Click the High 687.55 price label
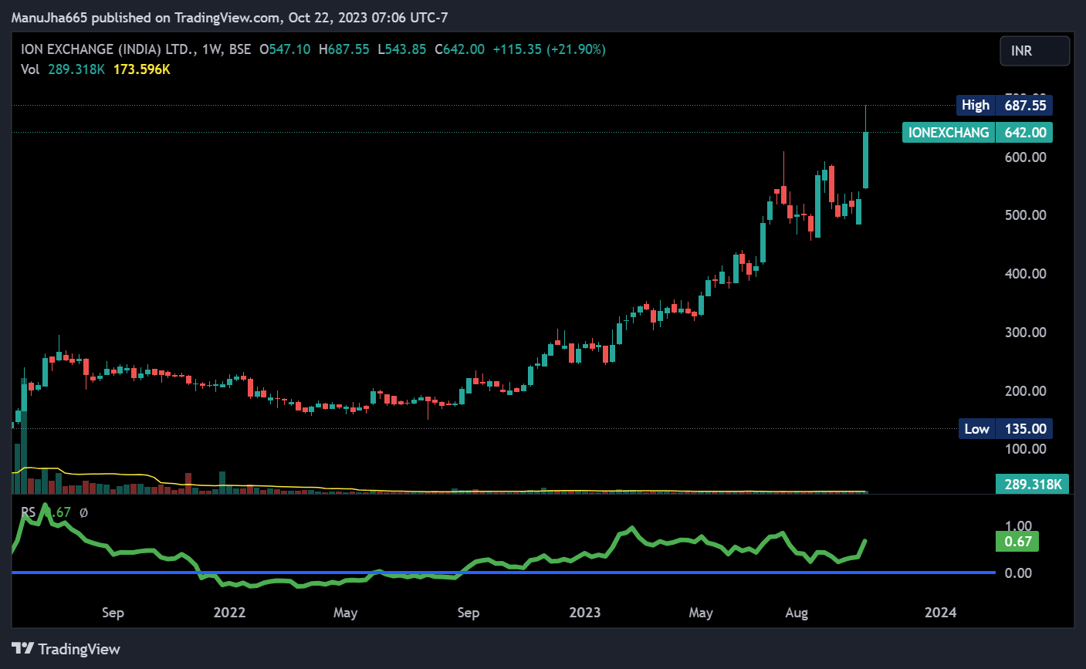Screen dimensions: 1086x669 pyautogui.click(x=1004, y=105)
